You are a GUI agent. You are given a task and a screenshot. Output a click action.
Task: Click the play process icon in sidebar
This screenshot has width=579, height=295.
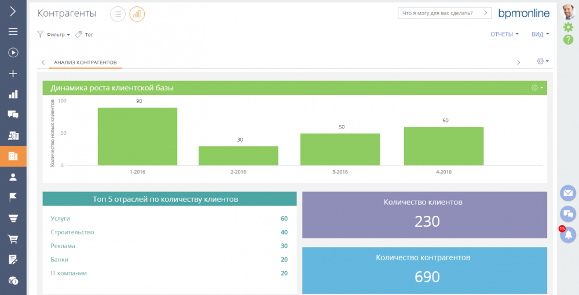[13, 53]
